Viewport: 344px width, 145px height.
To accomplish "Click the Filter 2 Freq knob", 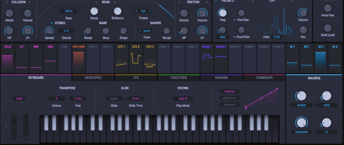I will tap(222, 13).
